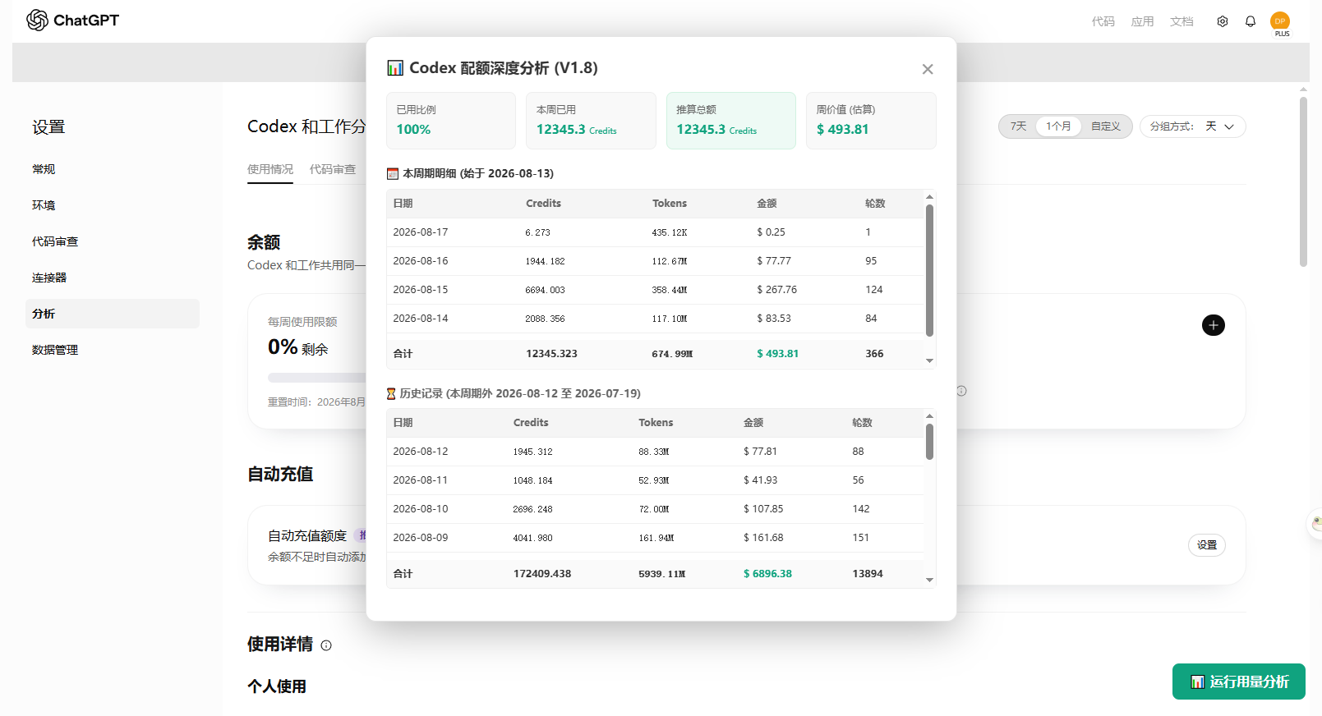Image resolution: width=1322 pixels, height=716 pixels.
Task: Click the 13894 total rounds cell
Action: click(x=868, y=574)
